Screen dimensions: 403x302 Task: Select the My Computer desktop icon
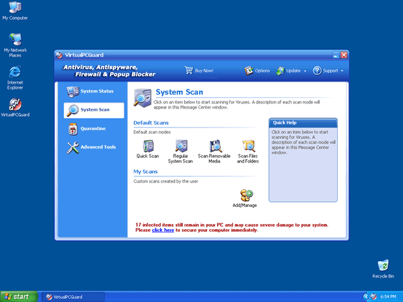coord(15,8)
